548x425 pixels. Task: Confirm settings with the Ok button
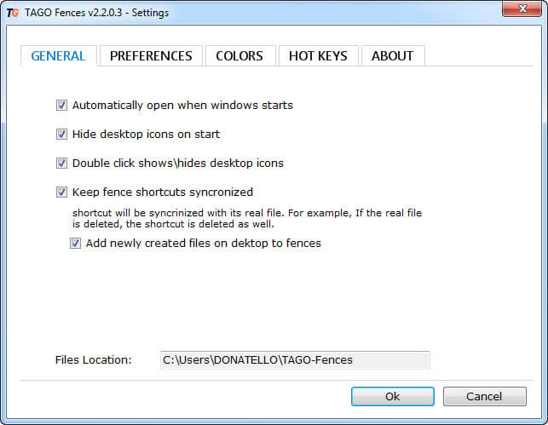click(393, 396)
